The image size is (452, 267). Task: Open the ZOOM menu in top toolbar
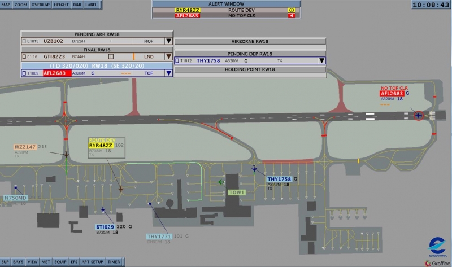coord(21,5)
